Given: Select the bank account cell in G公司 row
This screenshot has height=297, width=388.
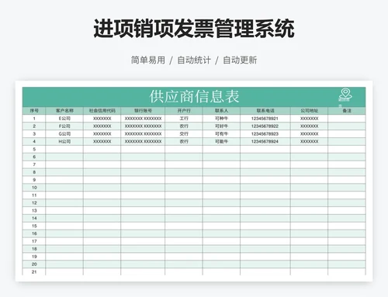Looking at the screenshot, I should pyautogui.click(x=143, y=134).
